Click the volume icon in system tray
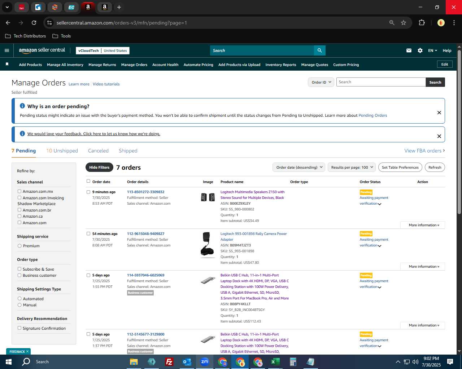 415,362
